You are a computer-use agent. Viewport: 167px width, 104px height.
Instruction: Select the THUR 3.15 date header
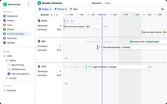click(x=102, y=15)
